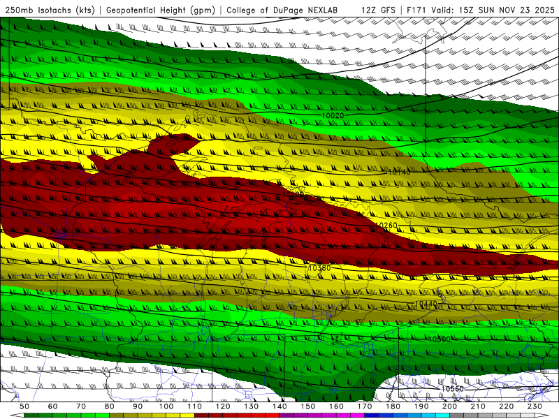Click the 'College of DuPage NEXLAB' header text

click(x=282, y=10)
